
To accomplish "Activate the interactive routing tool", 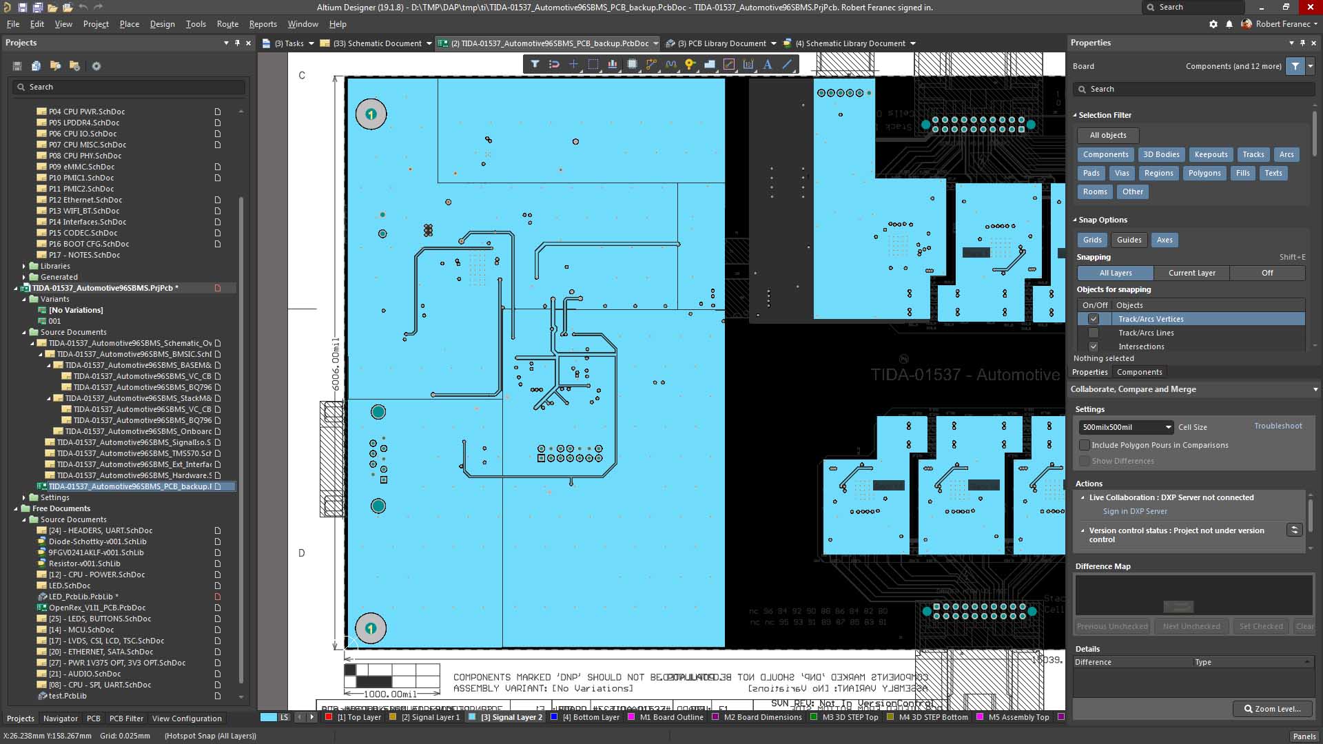I will [x=651, y=64].
